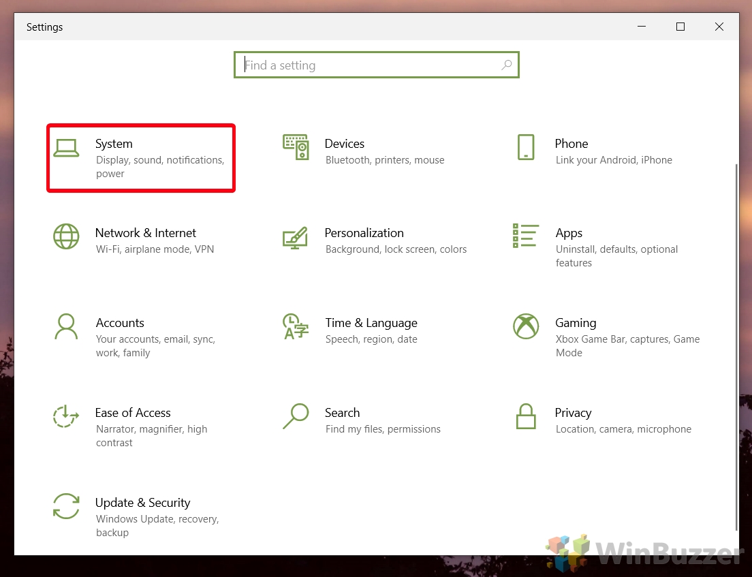
Task: Click 'Xbox Game Bar, captures, Game Mode'
Action: pos(628,346)
